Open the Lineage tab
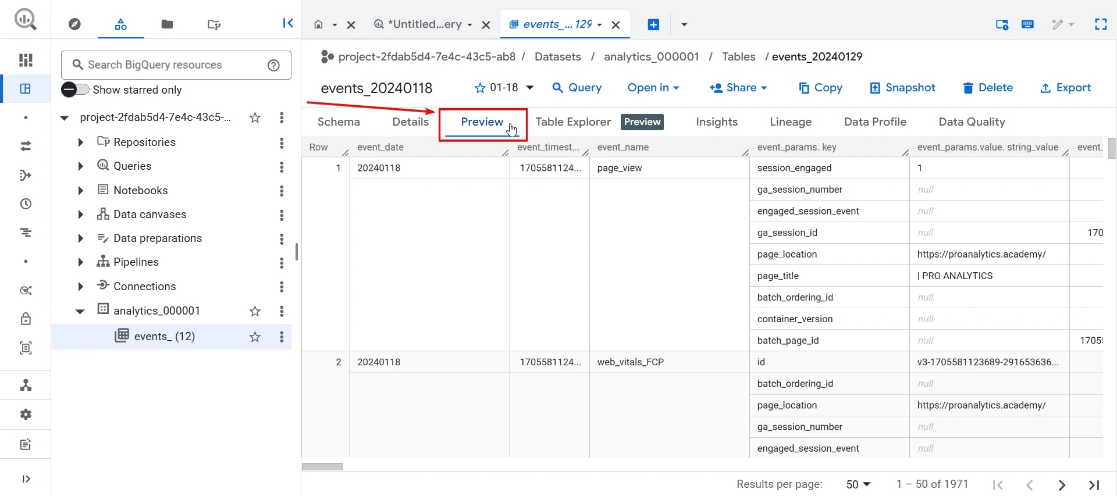 (791, 122)
